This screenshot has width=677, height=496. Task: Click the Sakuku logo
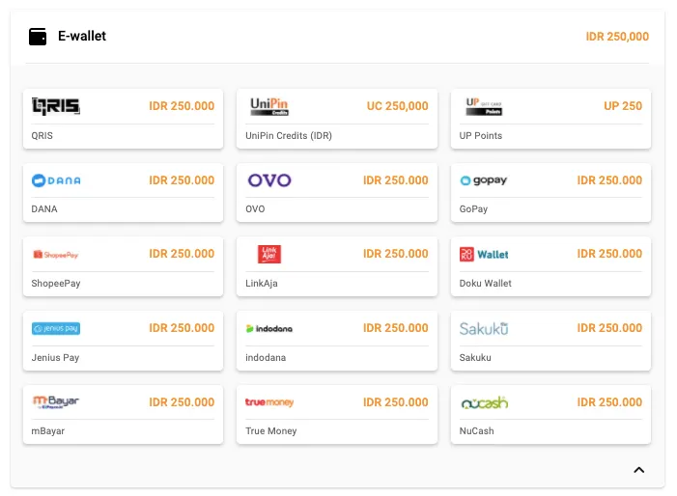[484, 328]
